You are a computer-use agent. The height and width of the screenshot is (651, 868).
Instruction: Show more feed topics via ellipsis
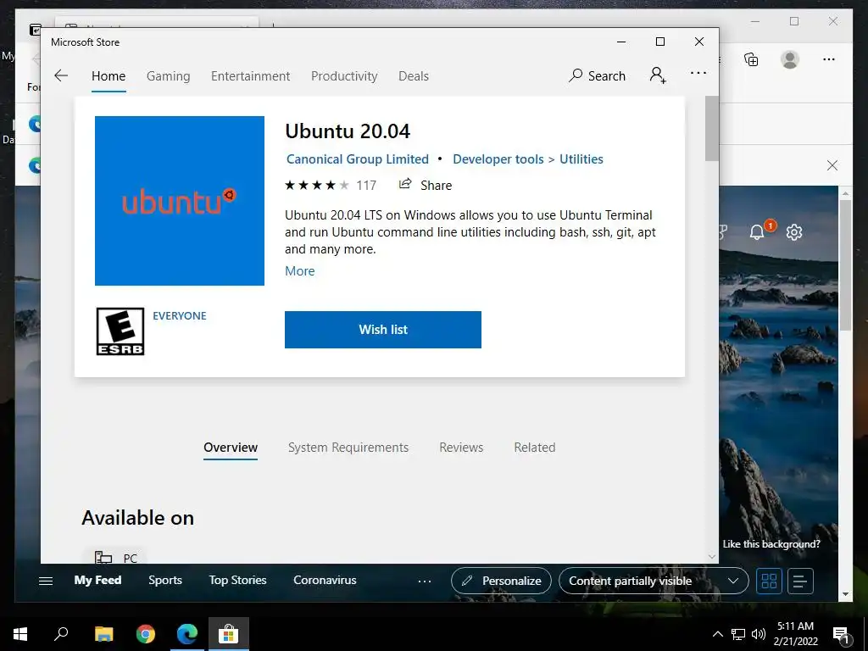(425, 581)
